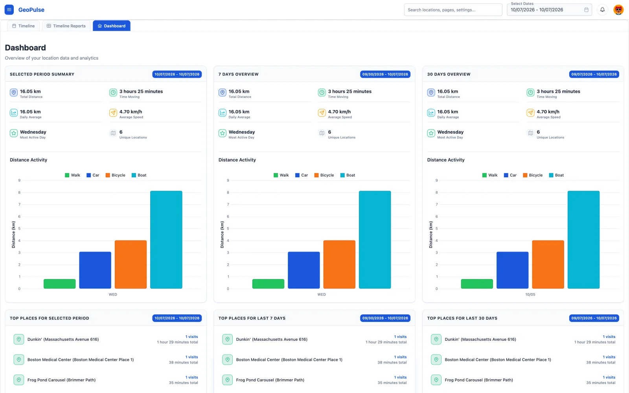Click the Walk bar in Selected Period chart

pyautogui.click(x=60, y=284)
